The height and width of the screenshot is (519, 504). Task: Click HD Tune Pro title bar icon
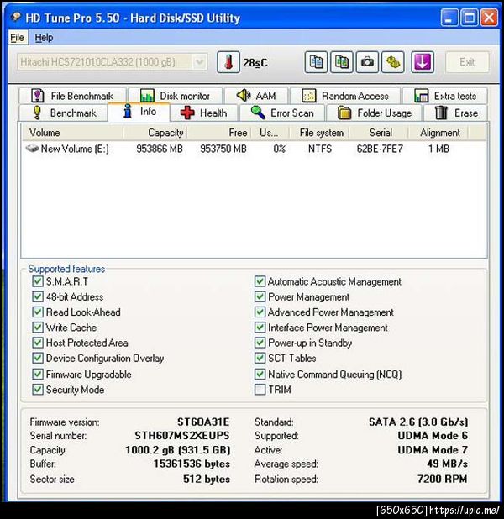(16, 17)
